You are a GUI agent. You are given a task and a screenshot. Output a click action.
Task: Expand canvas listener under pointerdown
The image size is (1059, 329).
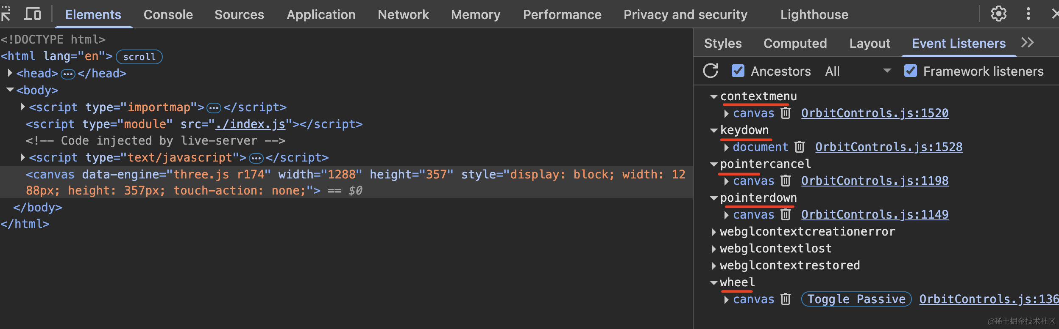tap(727, 215)
